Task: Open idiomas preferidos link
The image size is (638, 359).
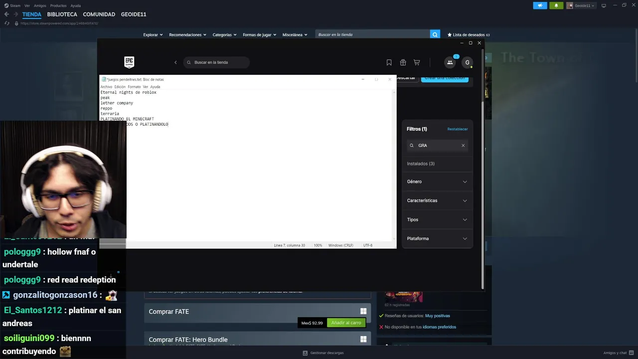Action: click(439, 327)
